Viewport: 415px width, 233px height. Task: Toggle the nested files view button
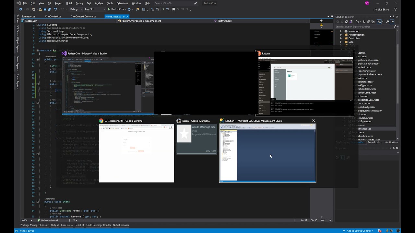coord(379,22)
